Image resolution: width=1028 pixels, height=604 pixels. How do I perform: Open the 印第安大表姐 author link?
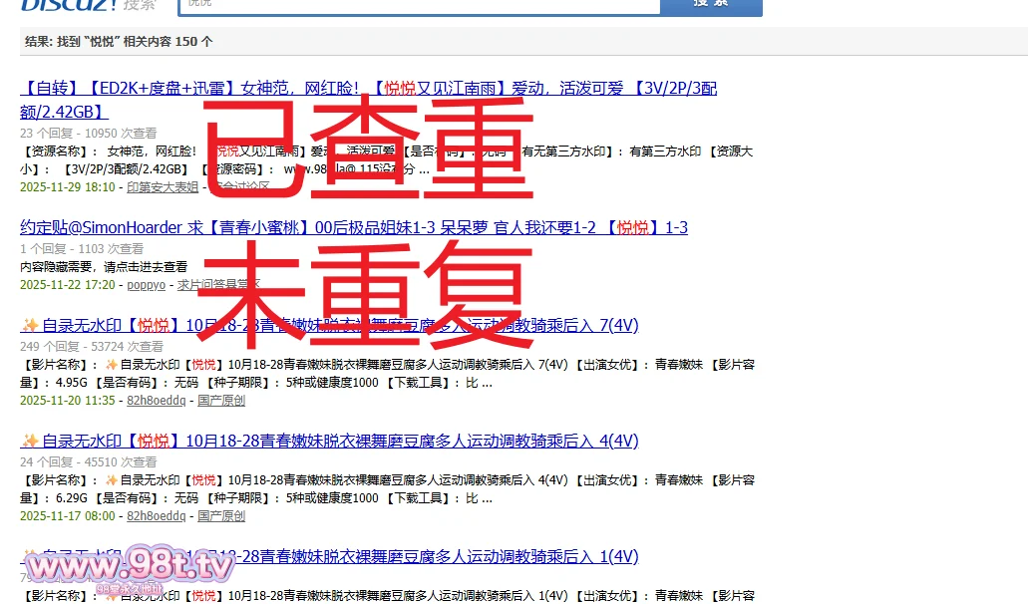(x=163, y=186)
